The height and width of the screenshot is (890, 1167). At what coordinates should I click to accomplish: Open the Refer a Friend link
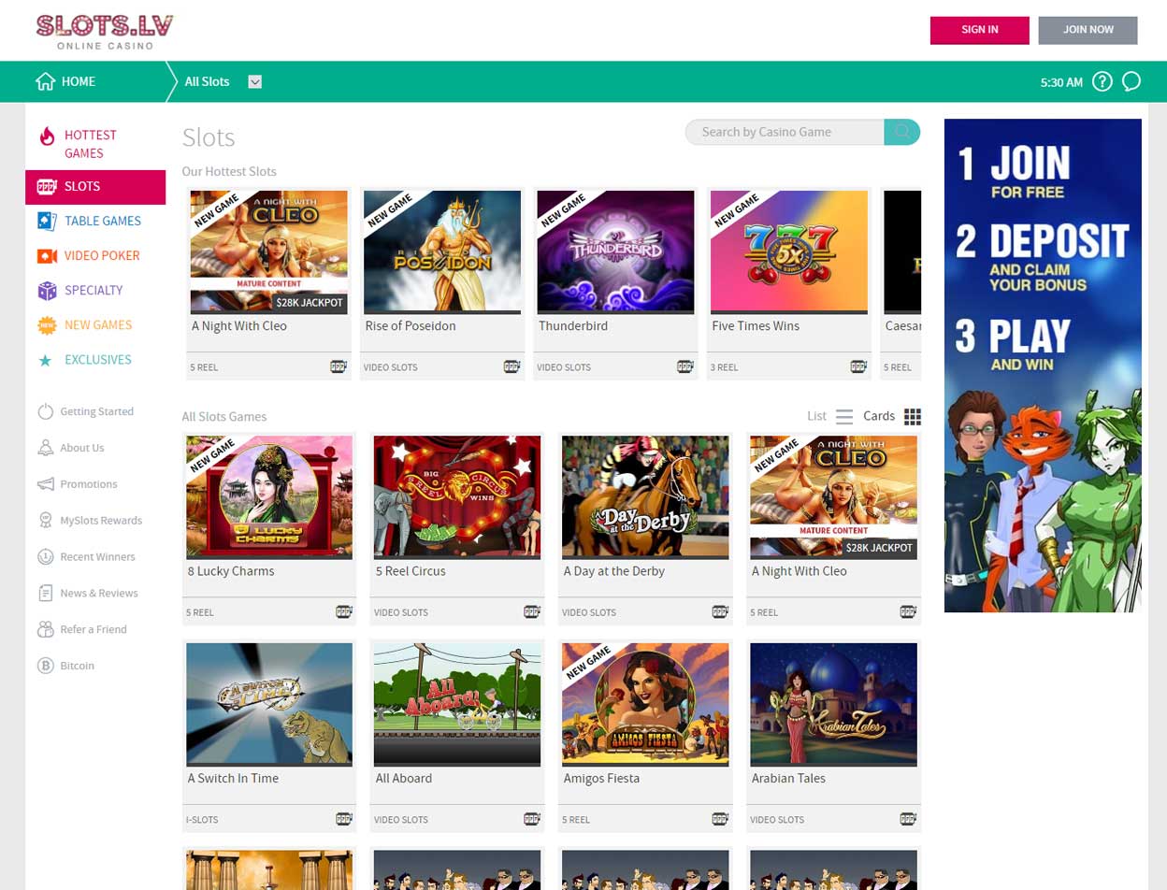pos(94,629)
